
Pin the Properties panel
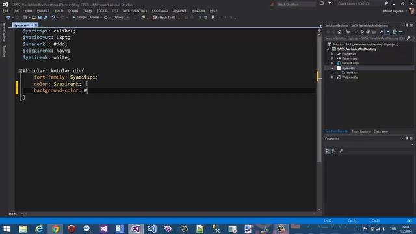[407, 138]
